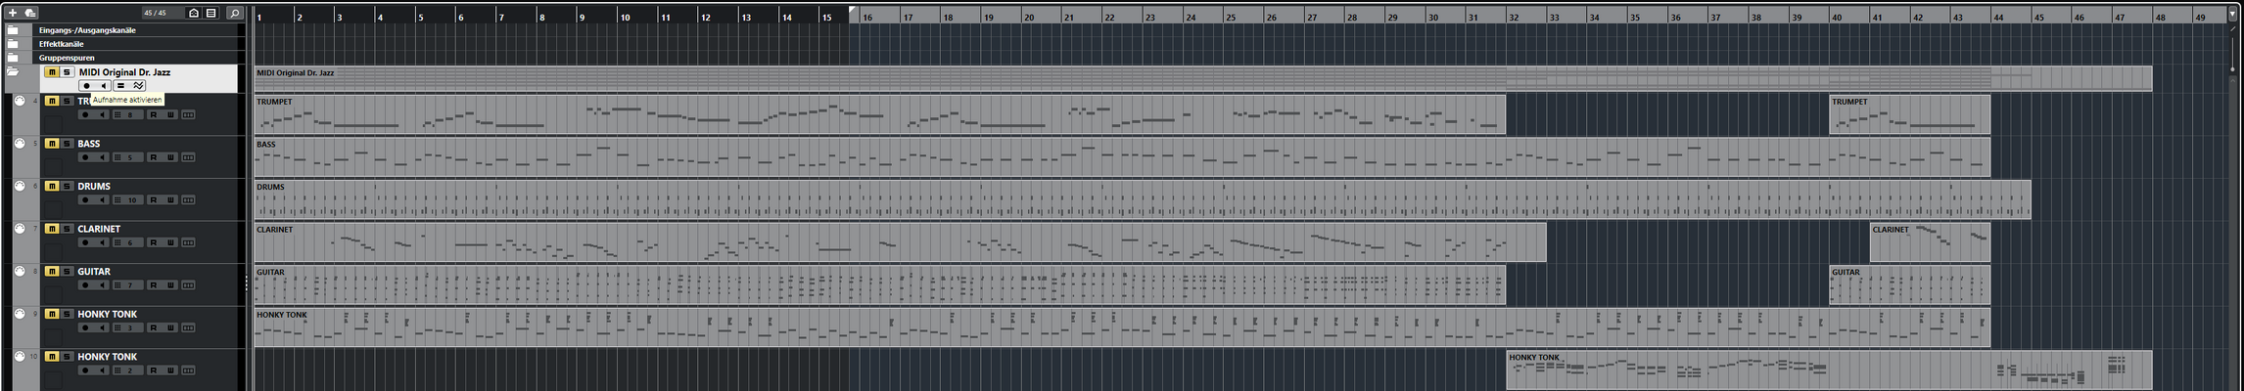Select the HONKY TONK clip starting bar 32

1829,370
